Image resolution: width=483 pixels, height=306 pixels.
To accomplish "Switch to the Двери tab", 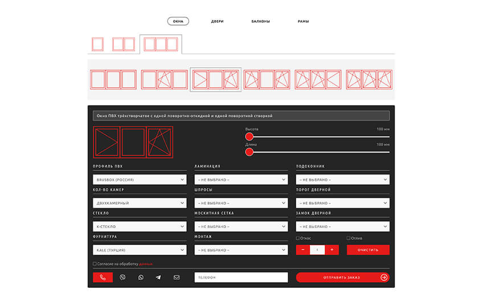I will coord(217,22).
